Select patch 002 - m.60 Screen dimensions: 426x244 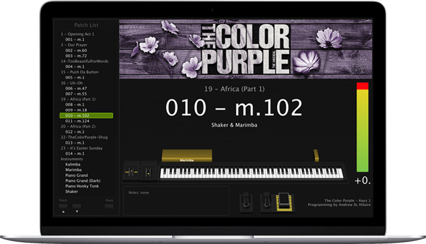[x=76, y=50]
